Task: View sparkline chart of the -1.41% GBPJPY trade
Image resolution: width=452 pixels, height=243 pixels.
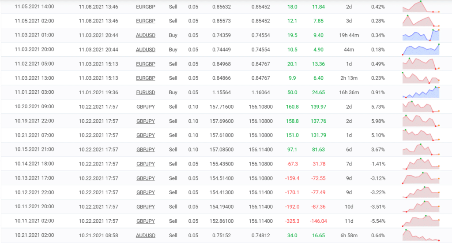Action: [421, 163]
